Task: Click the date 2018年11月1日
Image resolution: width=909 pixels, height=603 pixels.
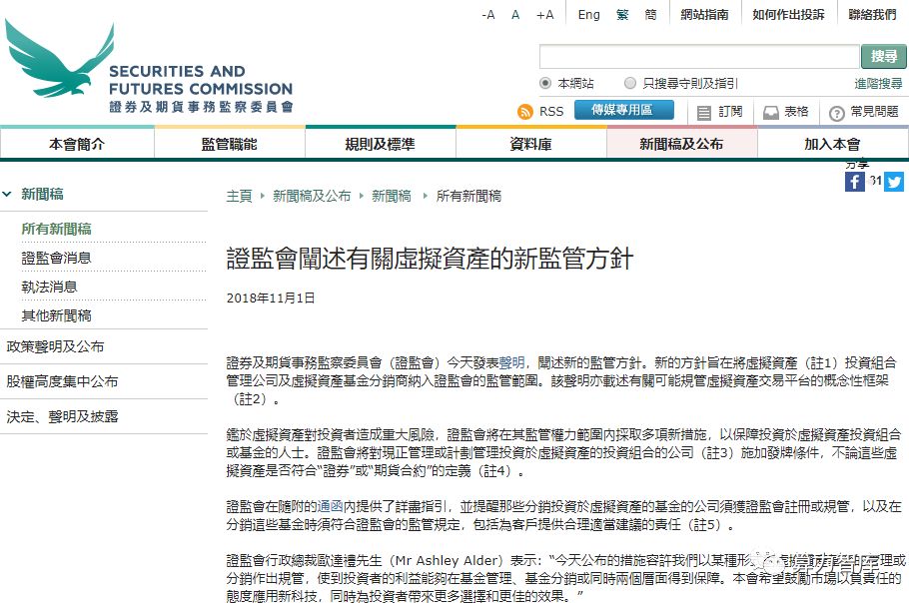Action: (x=271, y=298)
